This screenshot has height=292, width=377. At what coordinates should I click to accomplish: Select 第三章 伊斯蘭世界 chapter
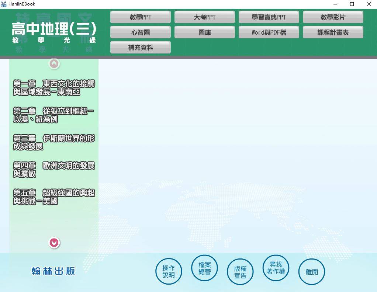(54, 142)
